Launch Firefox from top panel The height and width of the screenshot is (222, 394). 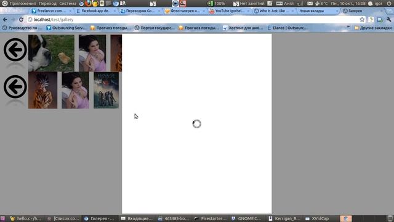click(x=88, y=3)
